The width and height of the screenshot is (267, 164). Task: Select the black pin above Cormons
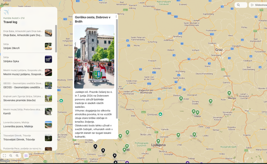95,147
